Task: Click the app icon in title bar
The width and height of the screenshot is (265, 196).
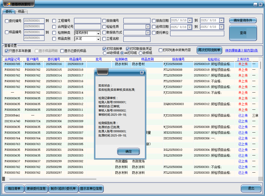Action: point(9,4)
